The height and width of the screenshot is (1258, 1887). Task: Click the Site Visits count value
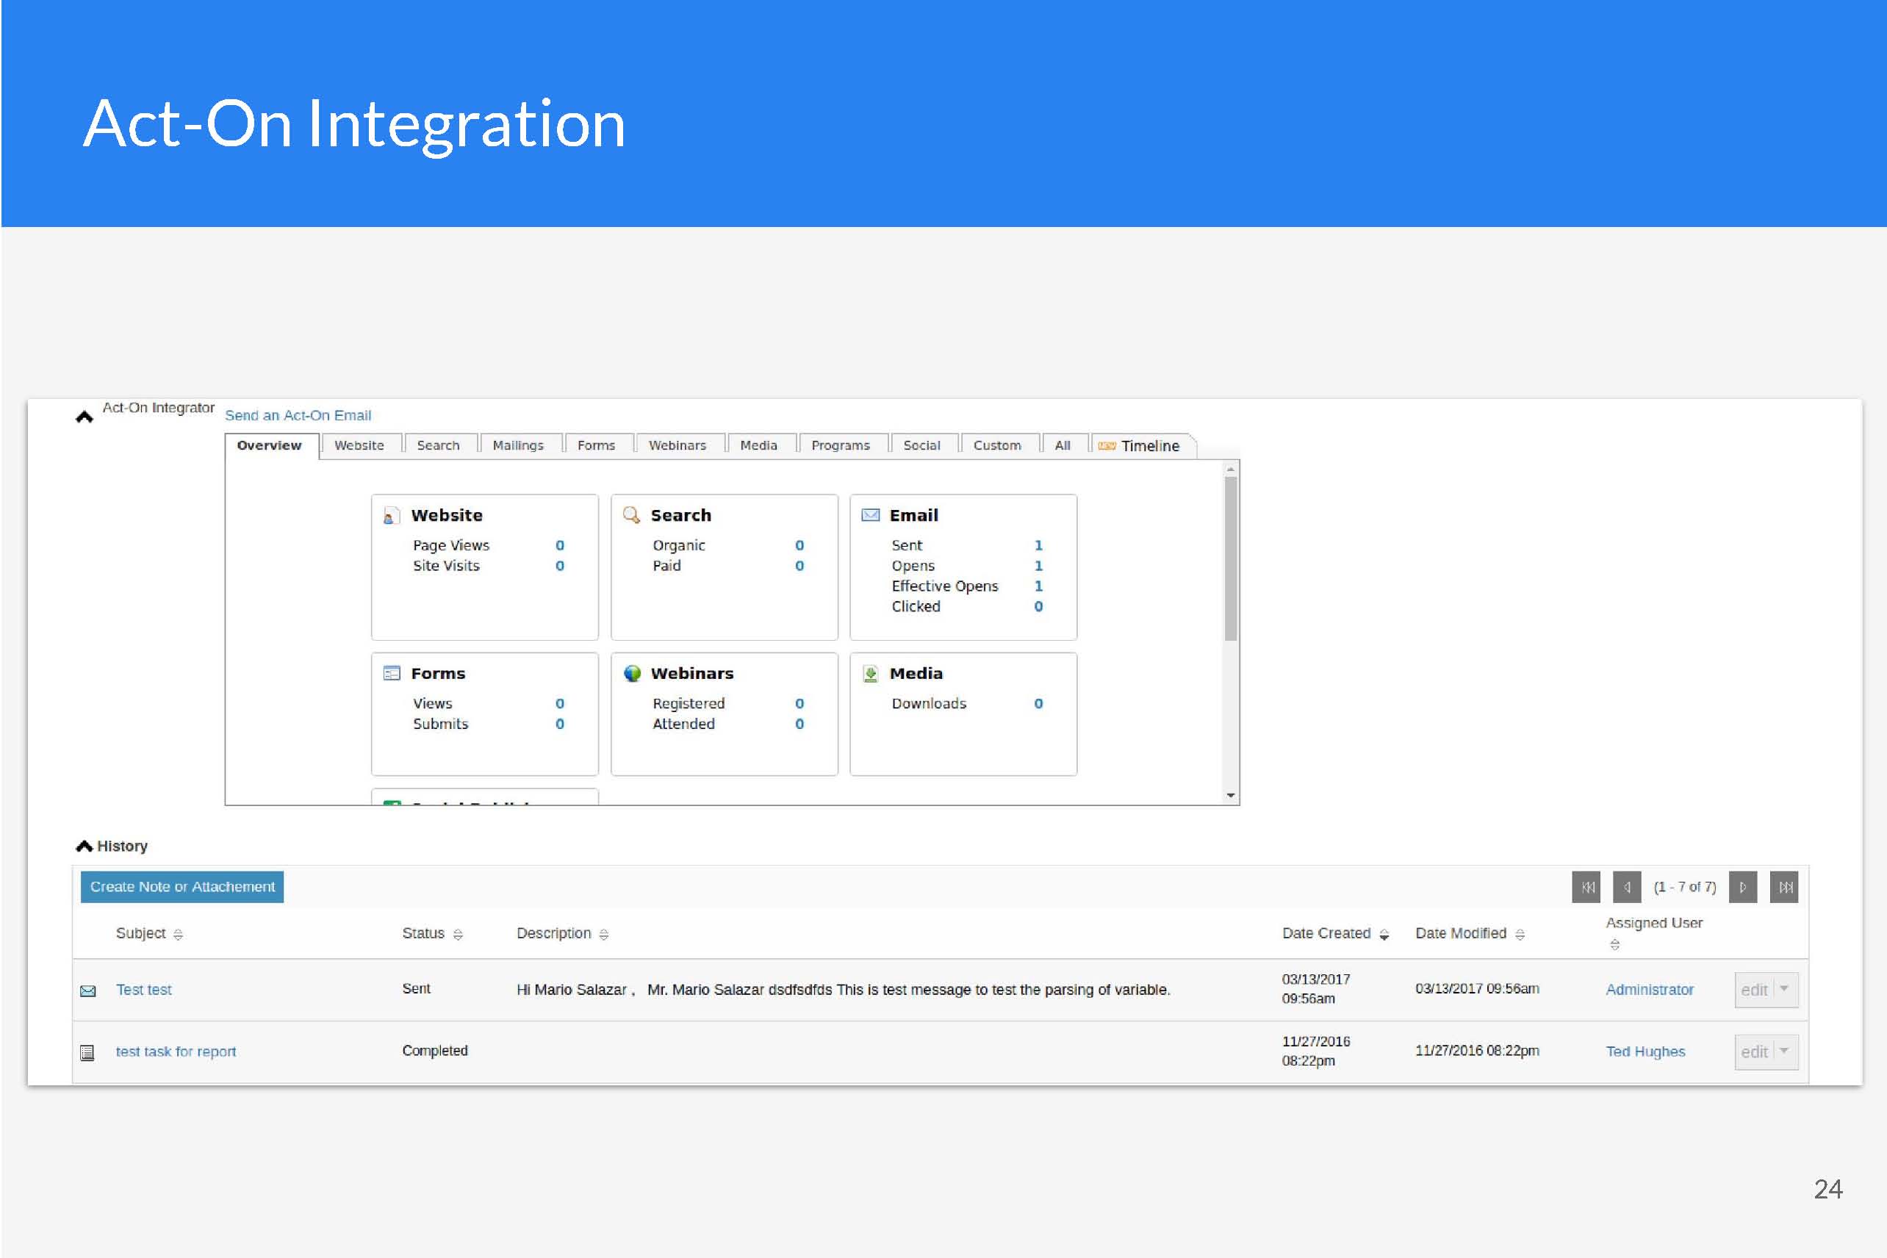tap(560, 566)
